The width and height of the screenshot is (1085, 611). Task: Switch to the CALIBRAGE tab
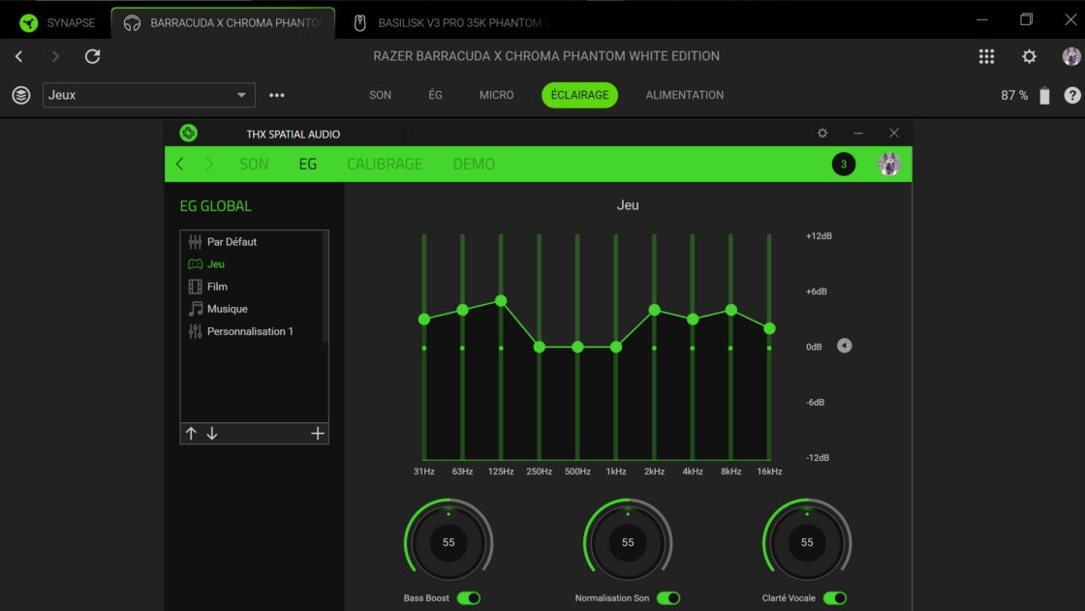[385, 165]
